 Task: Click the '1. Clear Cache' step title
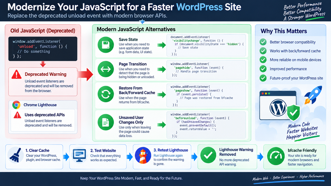37,150
